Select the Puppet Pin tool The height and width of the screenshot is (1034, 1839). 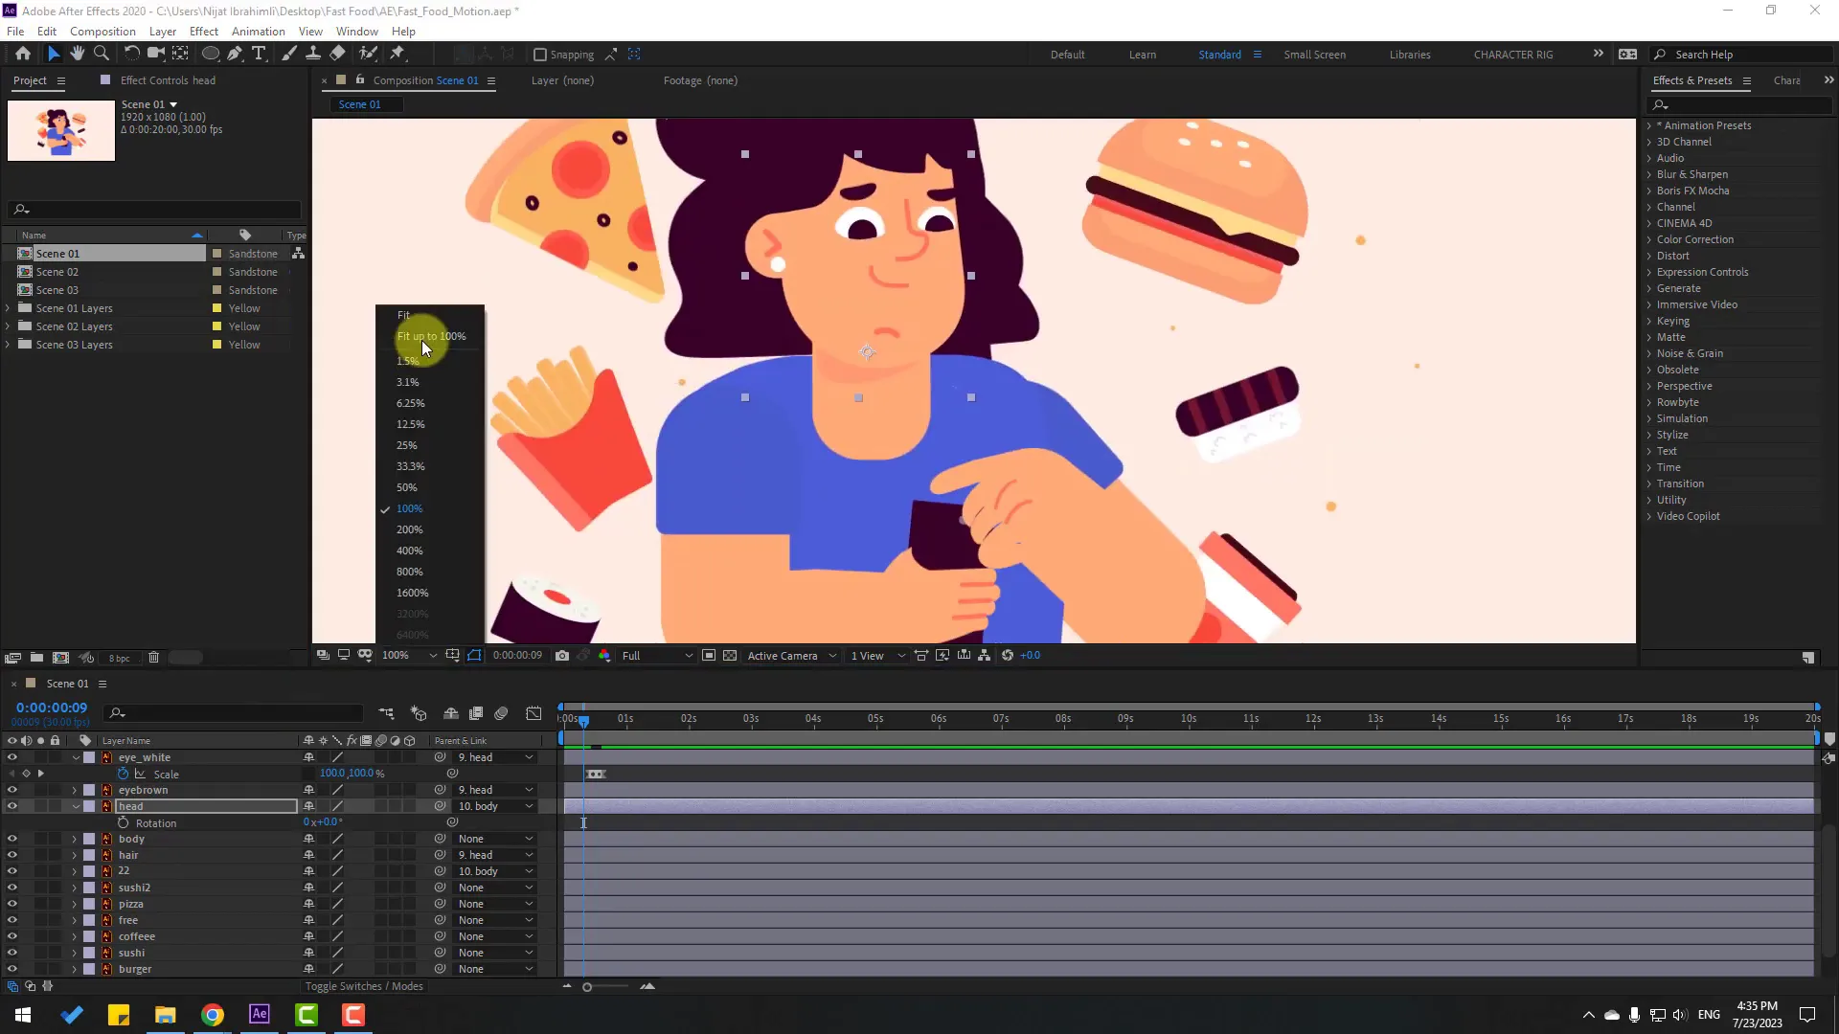click(397, 54)
